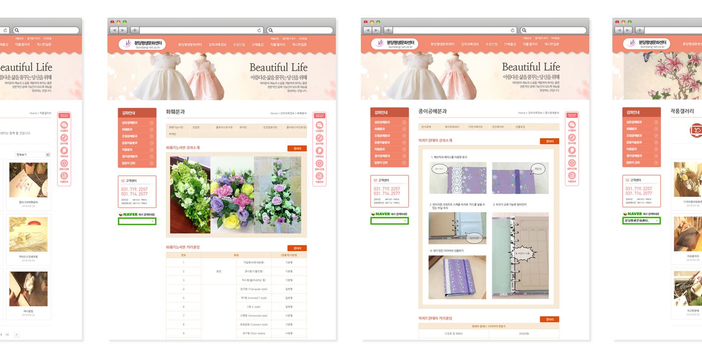This screenshot has width=702, height=360.
Task: Open 단체출강 nav menu in the 종이공예분과 window
Action: pos(510,44)
